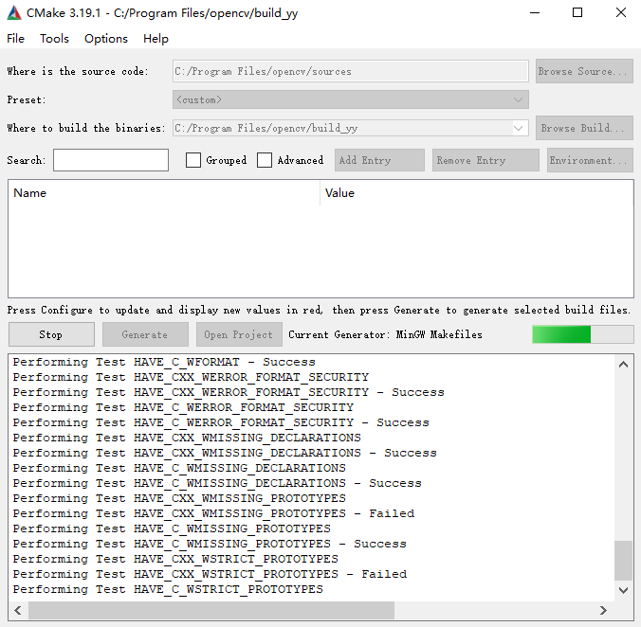Open the build binaries path dropdown arrow
This screenshot has height=627, width=641.
(519, 128)
